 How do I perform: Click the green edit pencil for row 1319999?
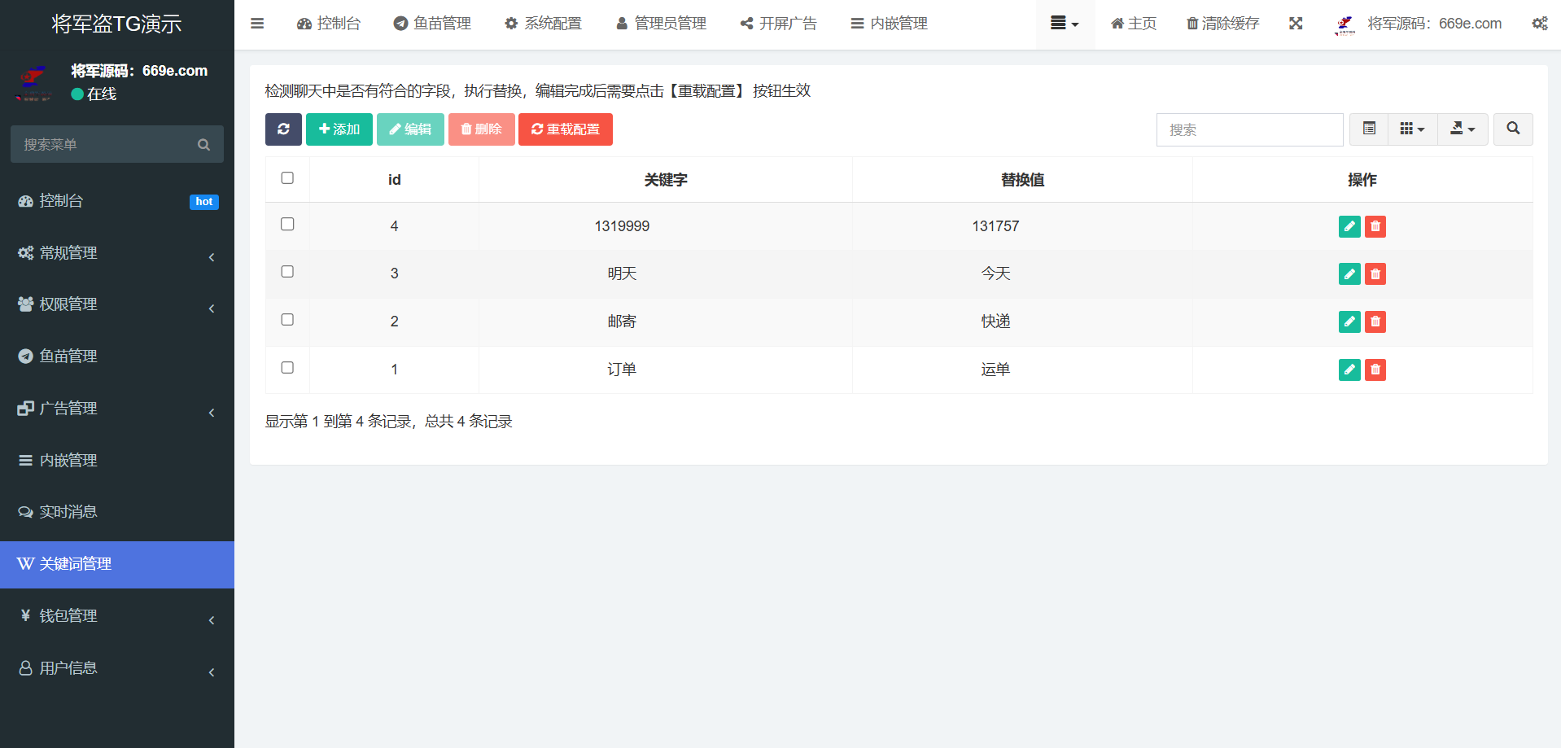[1349, 226]
